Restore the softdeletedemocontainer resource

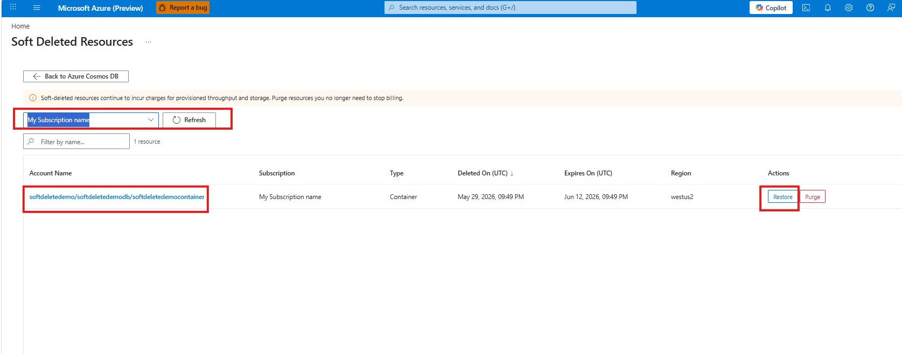783,197
